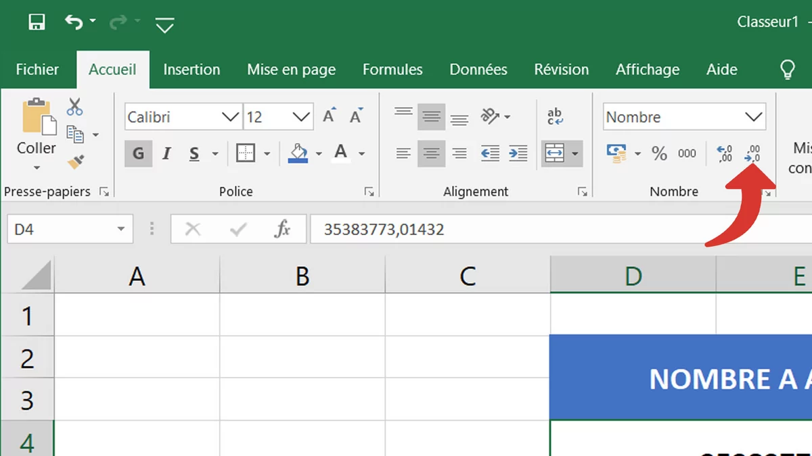Image resolution: width=812 pixels, height=456 pixels.
Task: Open the Undo history dropdown arrow
Action: point(93,22)
